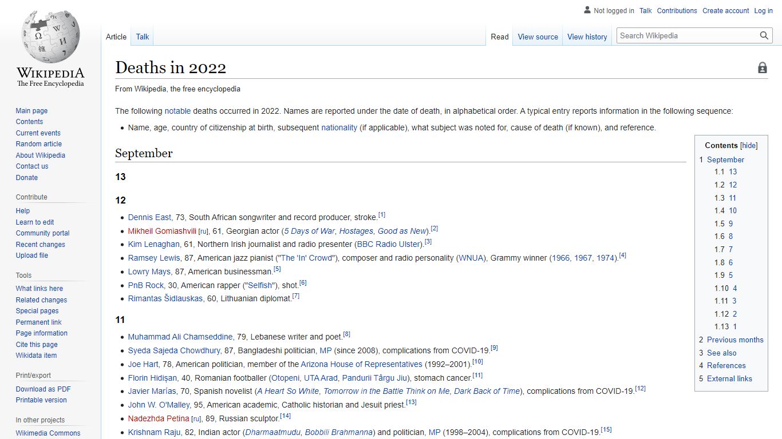Open Javier Marías's article

(x=152, y=391)
